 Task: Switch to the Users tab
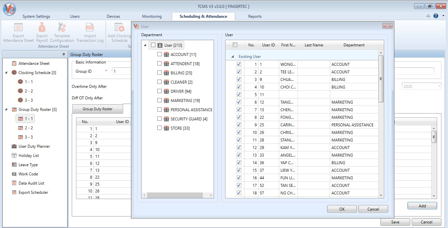[75, 16]
